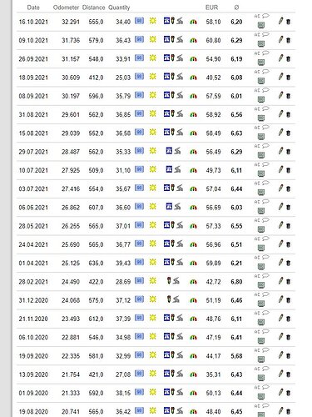Edit the 28.05.2021 fueling record
312x417 pixels.
pos(280,225)
